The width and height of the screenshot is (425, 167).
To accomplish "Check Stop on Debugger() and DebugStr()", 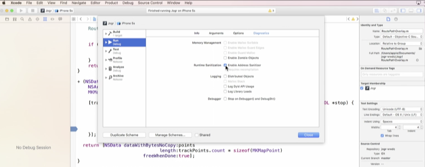I will (x=225, y=99).
